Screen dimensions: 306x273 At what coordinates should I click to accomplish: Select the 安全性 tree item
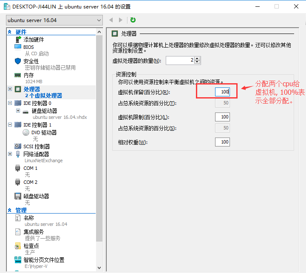(31, 61)
